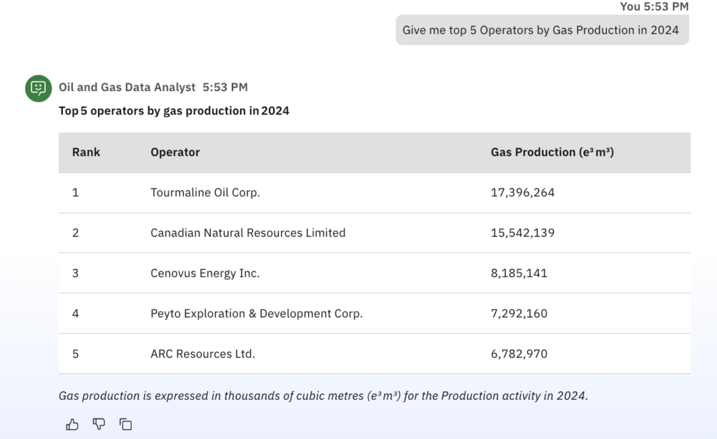This screenshot has height=439, width=717.
Task: Click the Rank column header
Action: point(86,152)
